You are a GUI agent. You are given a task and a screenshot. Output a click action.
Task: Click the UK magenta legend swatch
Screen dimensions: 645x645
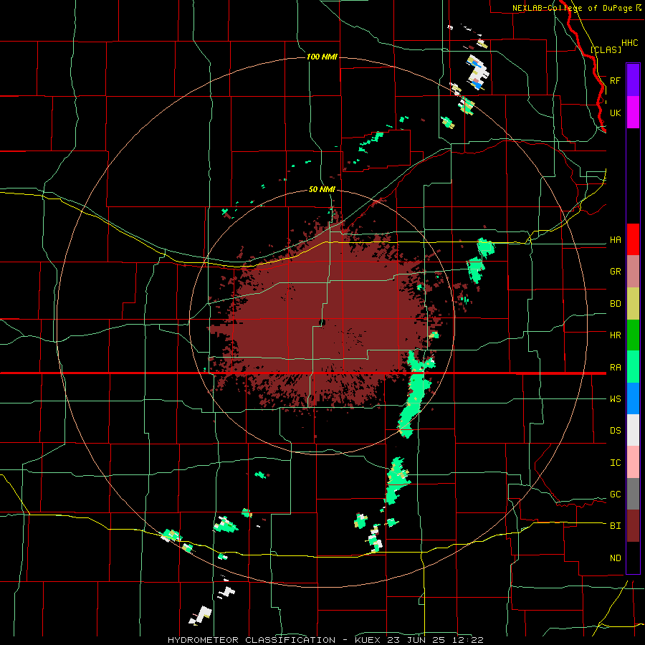click(x=633, y=113)
